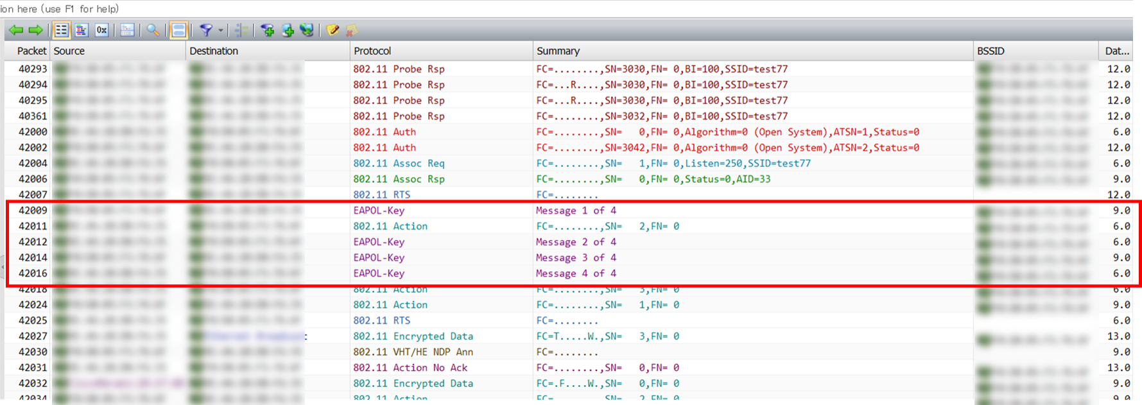1142x405 pixels.
Task: Select EAPOL-Key Message 1 of 4
Action: click(569, 211)
